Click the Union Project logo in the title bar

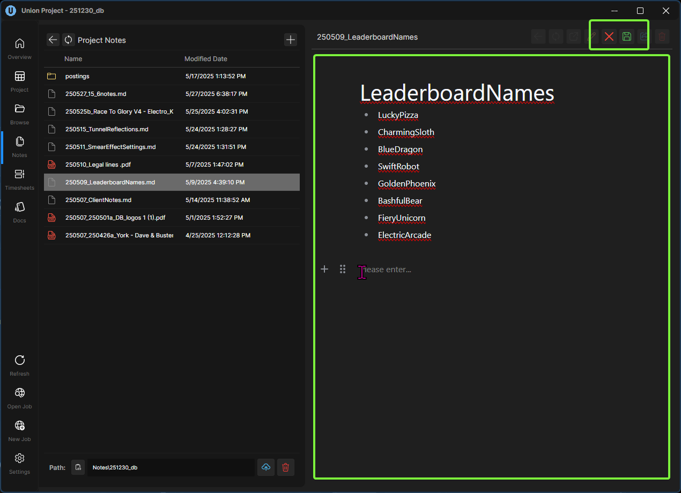click(11, 11)
